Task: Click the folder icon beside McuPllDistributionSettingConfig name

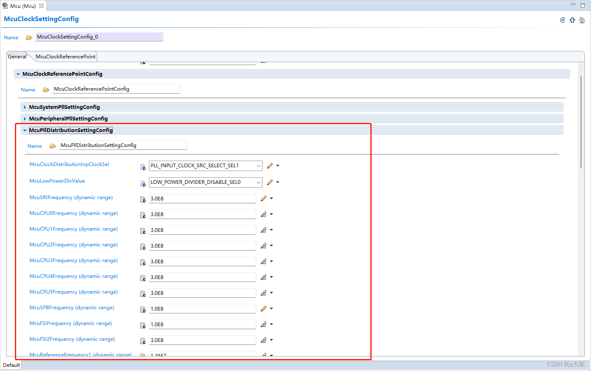Action: tap(53, 146)
